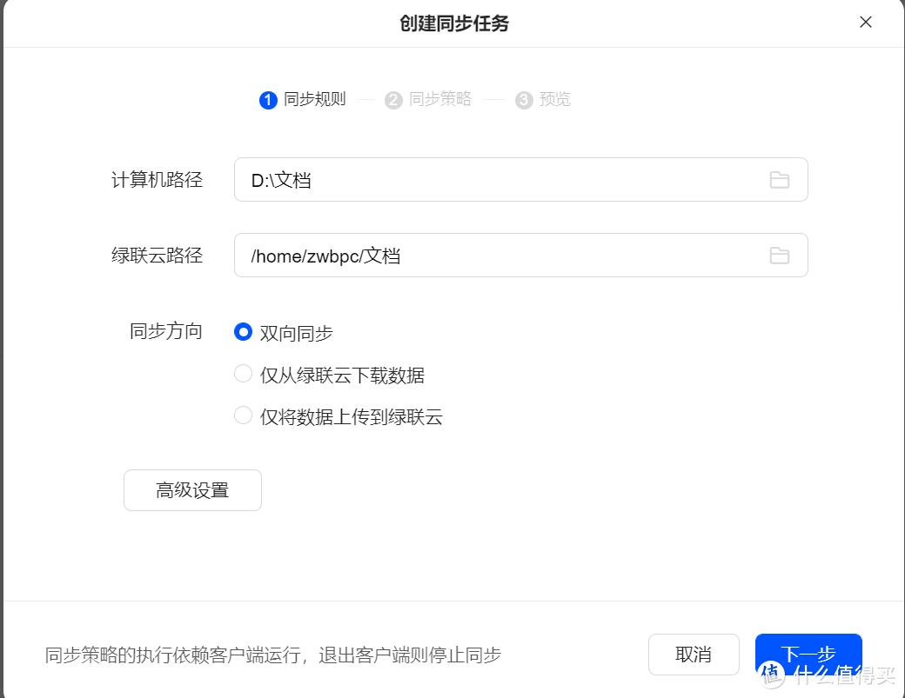This screenshot has height=698, width=905.
Task: Click the 创建同步任务 dialog title
Action: click(453, 23)
